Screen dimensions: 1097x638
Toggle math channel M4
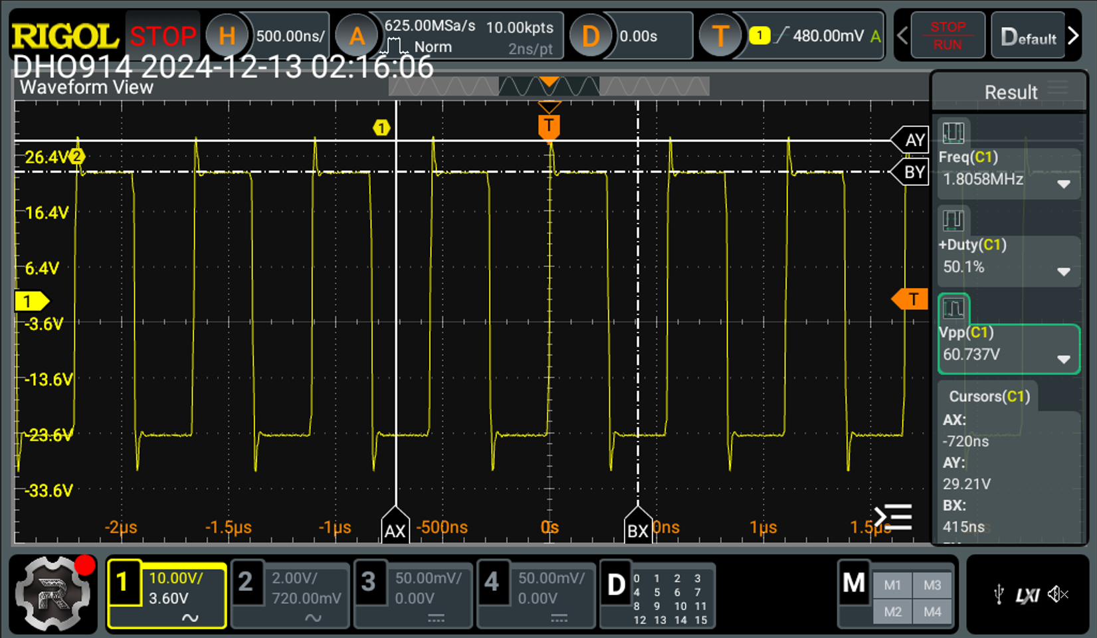pos(932,611)
